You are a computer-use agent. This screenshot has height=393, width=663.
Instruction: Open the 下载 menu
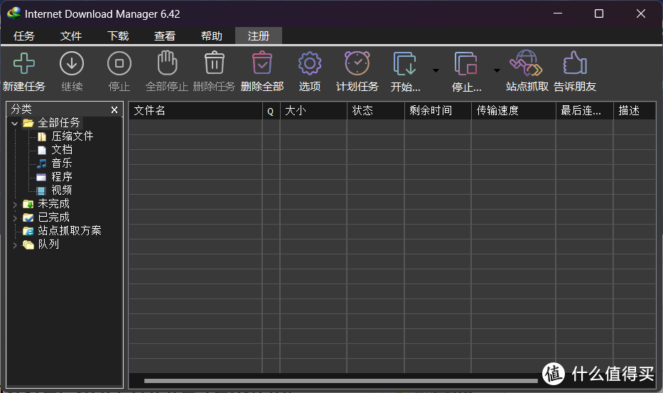pos(118,36)
